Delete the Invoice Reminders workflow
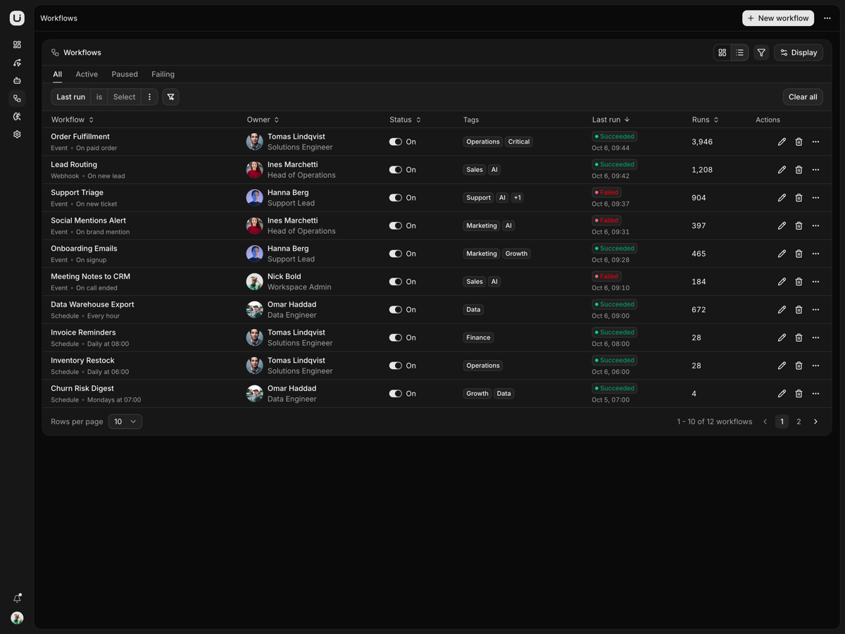 coord(799,337)
